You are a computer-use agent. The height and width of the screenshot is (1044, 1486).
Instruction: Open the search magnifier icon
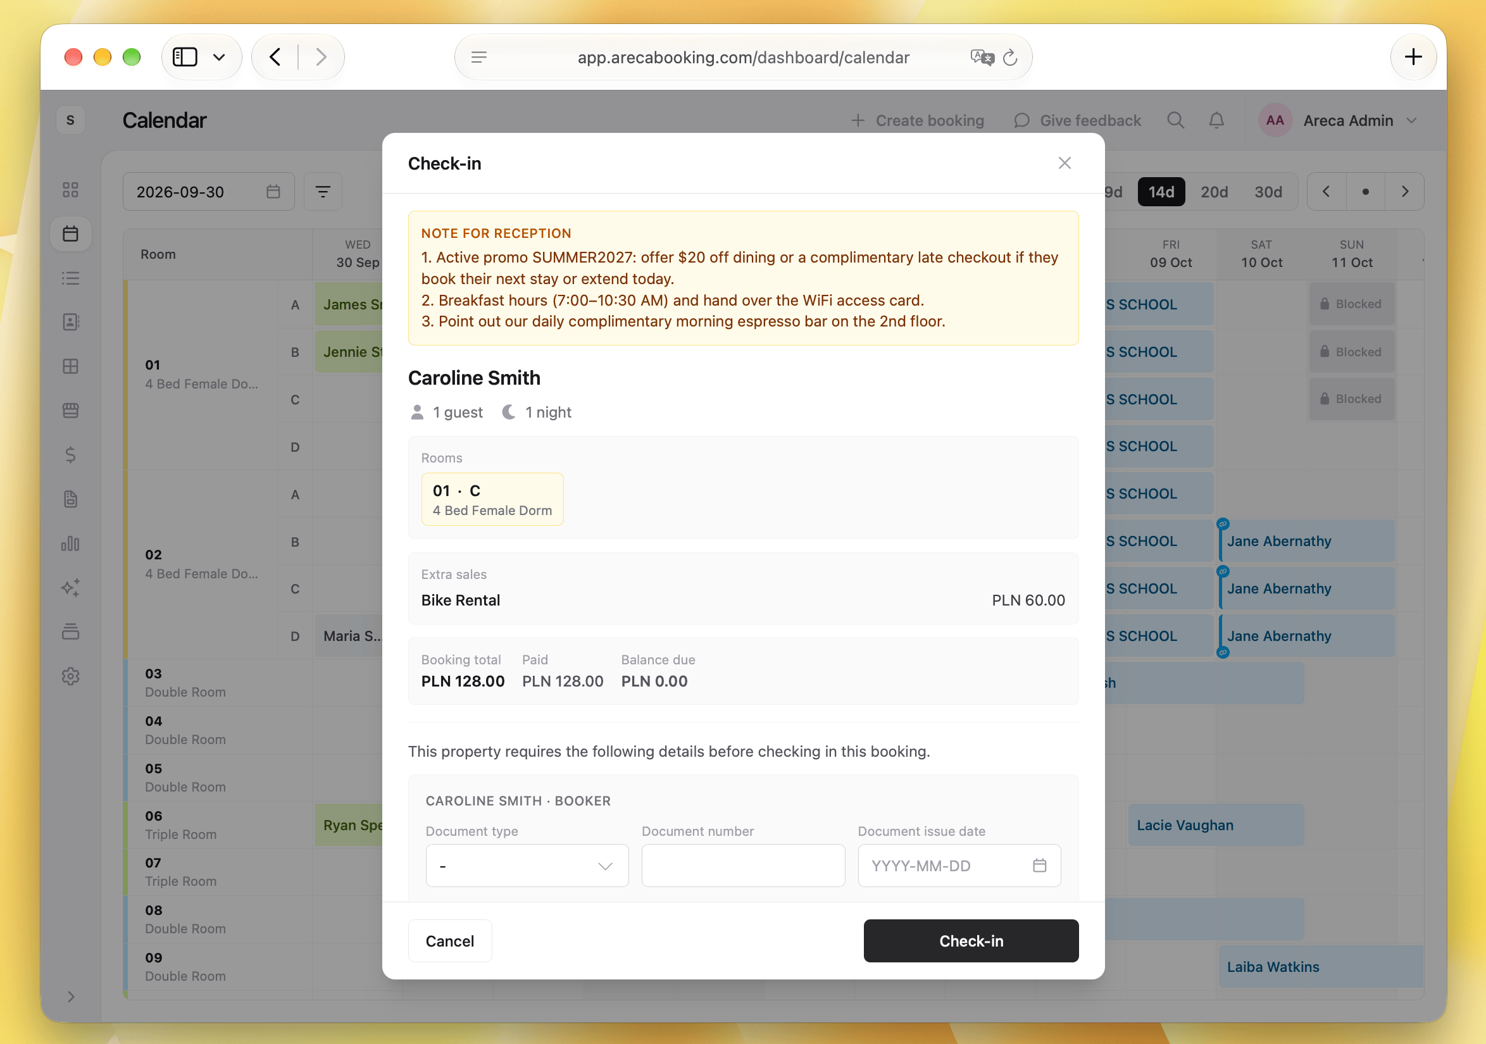[1175, 120]
